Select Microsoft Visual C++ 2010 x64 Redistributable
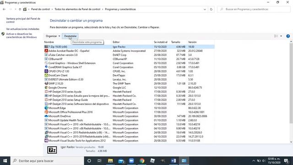293x165 pixels. (129, 124)
